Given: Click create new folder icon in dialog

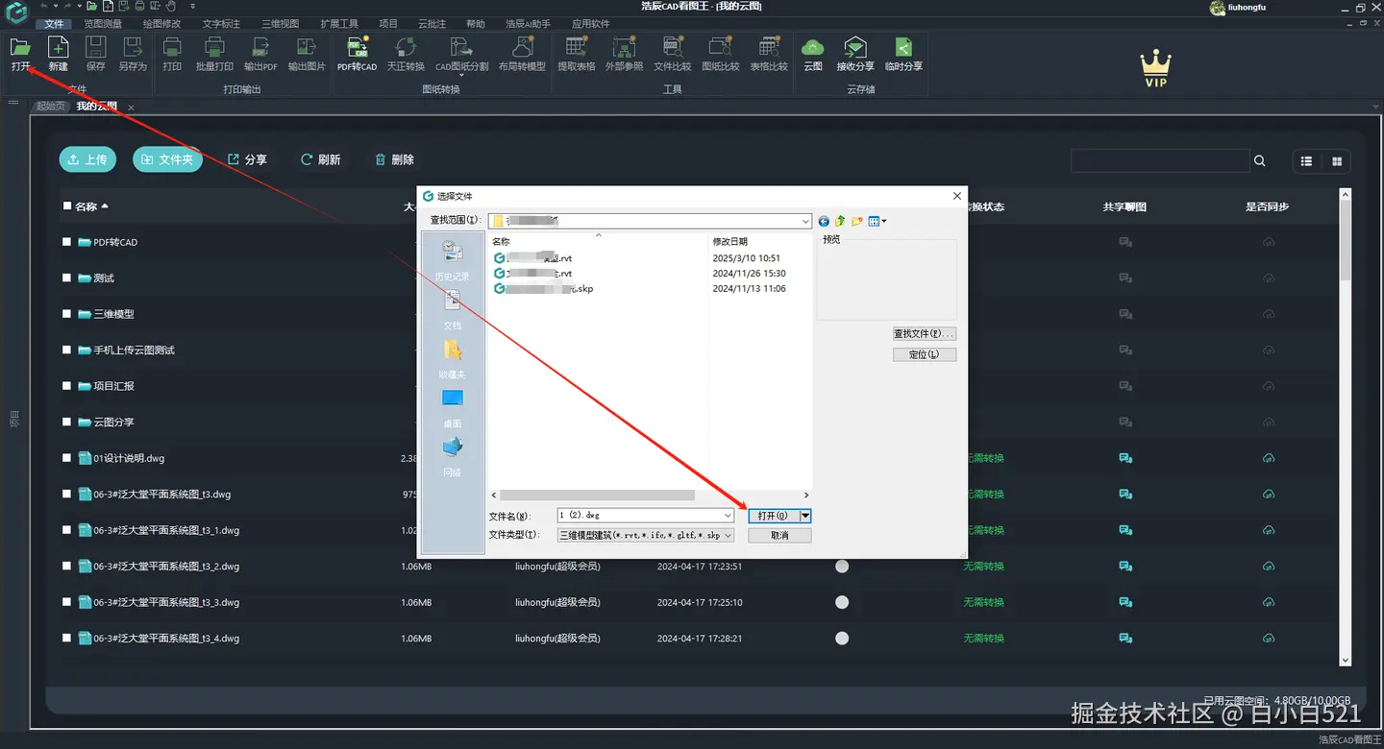Looking at the screenshot, I should coord(856,221).
